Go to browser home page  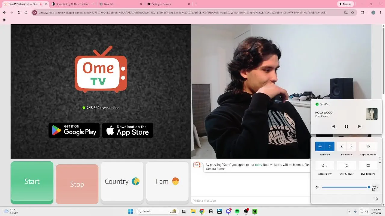pos(26,13)
